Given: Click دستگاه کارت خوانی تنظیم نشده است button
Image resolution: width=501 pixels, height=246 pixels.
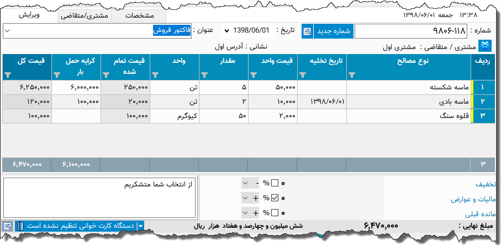Looking at the screenshot, I should click(80, 226).
